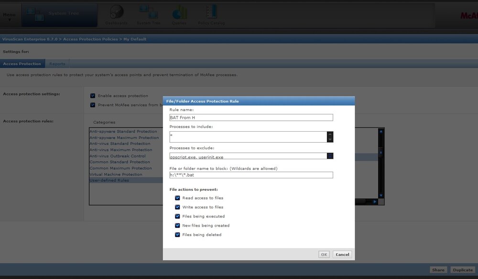Click the Duplicate button
The image size is (478, 279).
(x=463, y=270)
